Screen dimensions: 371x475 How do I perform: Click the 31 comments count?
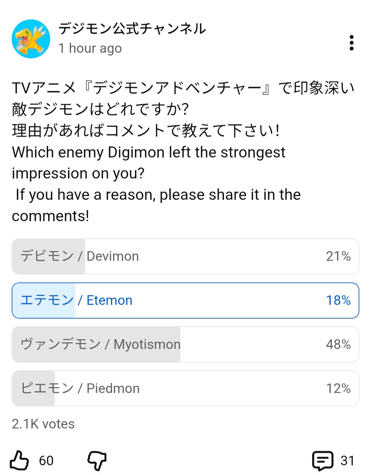point(347,461)
